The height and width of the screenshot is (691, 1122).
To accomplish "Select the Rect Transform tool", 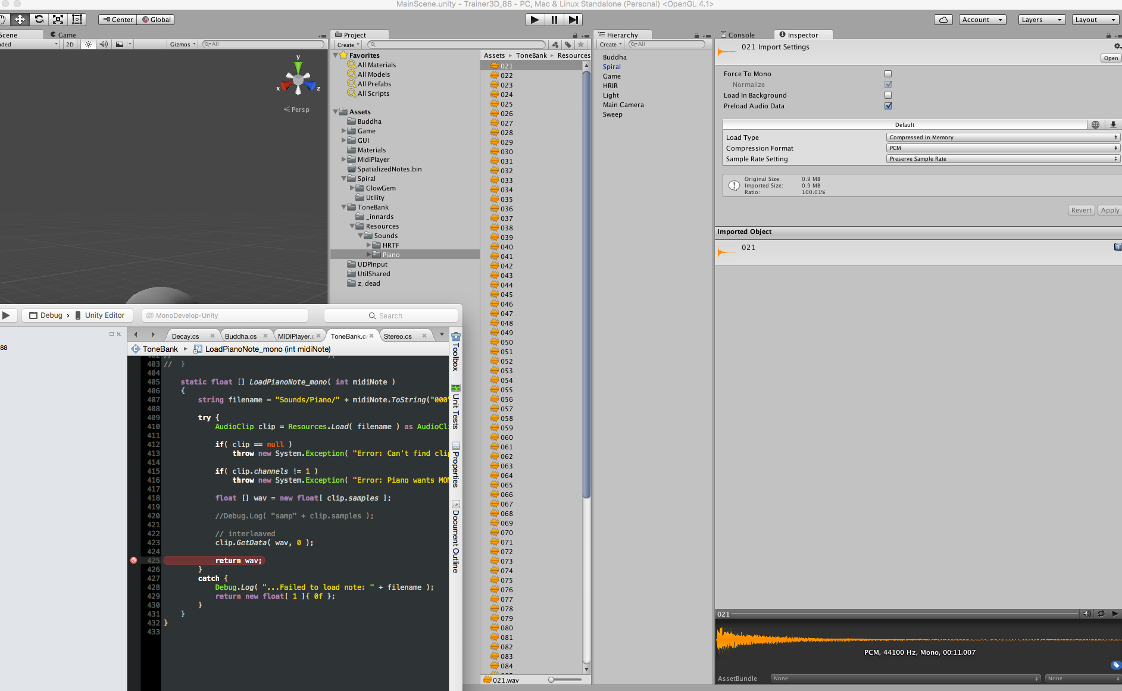I will click(77, 20).
